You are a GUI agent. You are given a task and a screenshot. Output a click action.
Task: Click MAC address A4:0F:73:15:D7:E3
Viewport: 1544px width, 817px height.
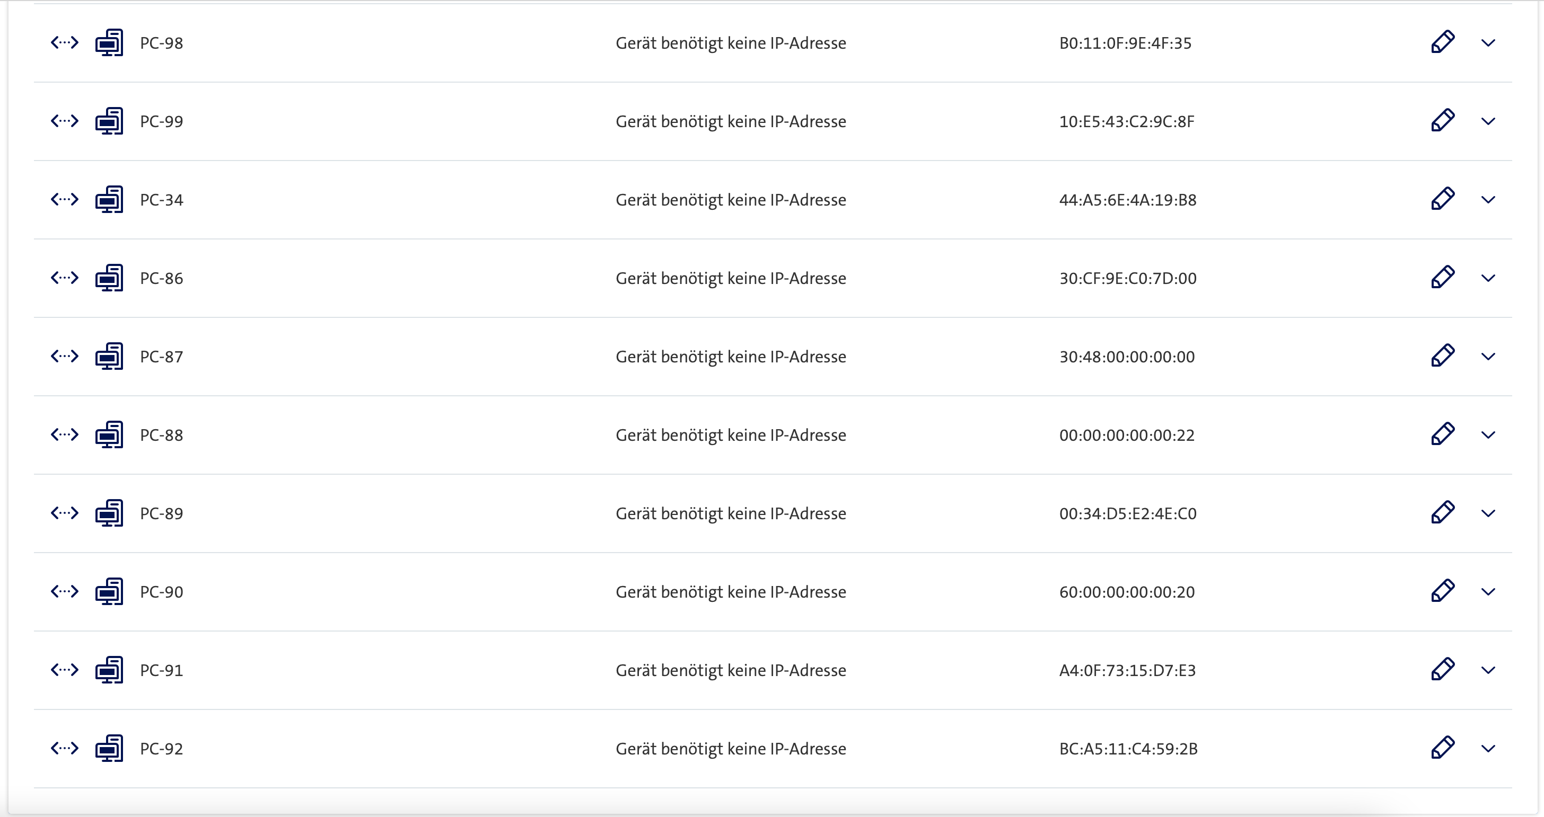(1127, 671)
